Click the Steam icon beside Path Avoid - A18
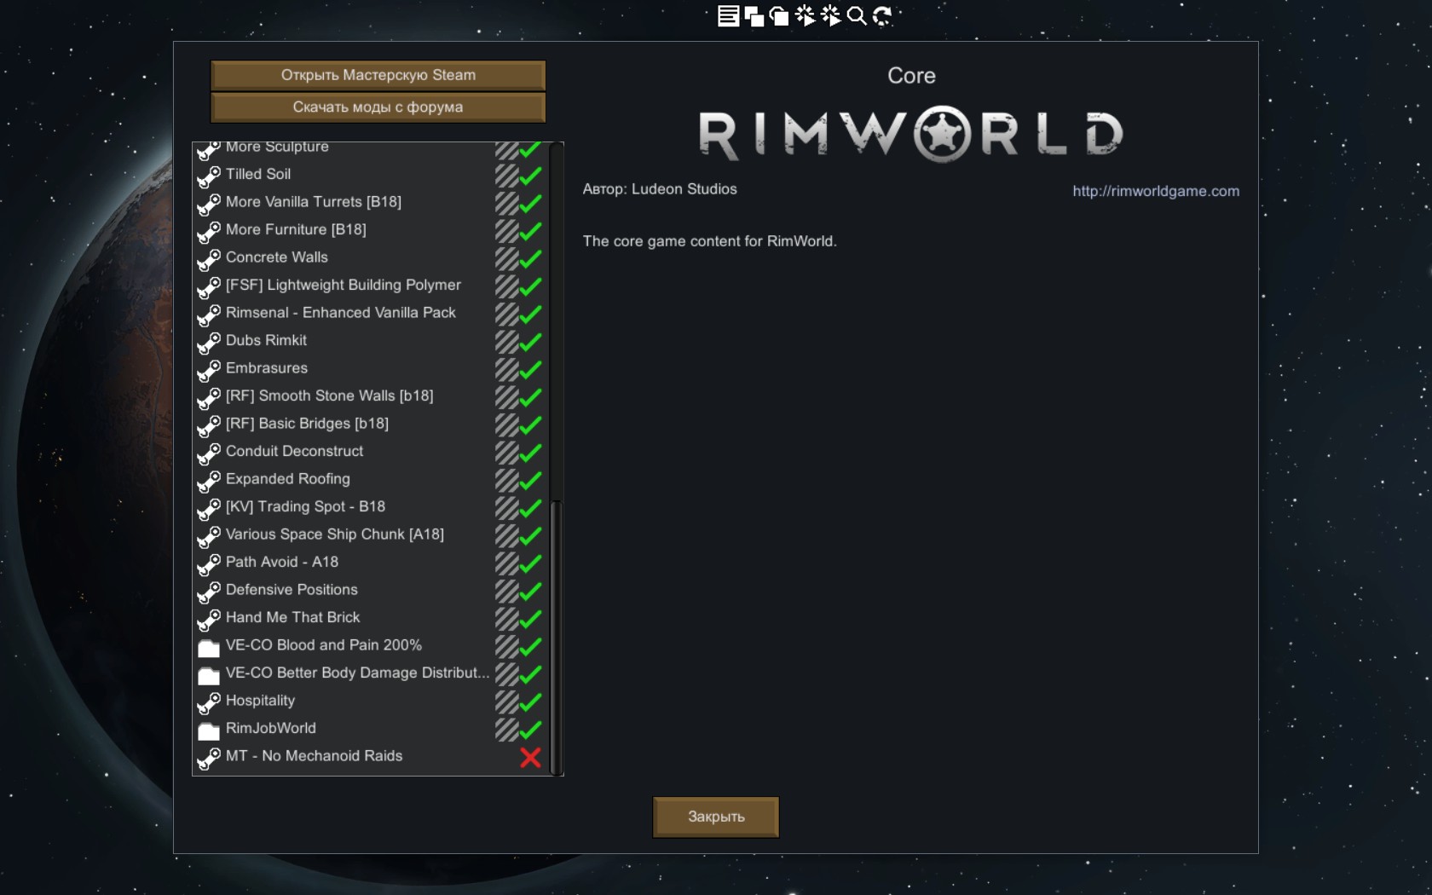The height and width of the screenshot is (895, 1432). [x=209, y=563]
